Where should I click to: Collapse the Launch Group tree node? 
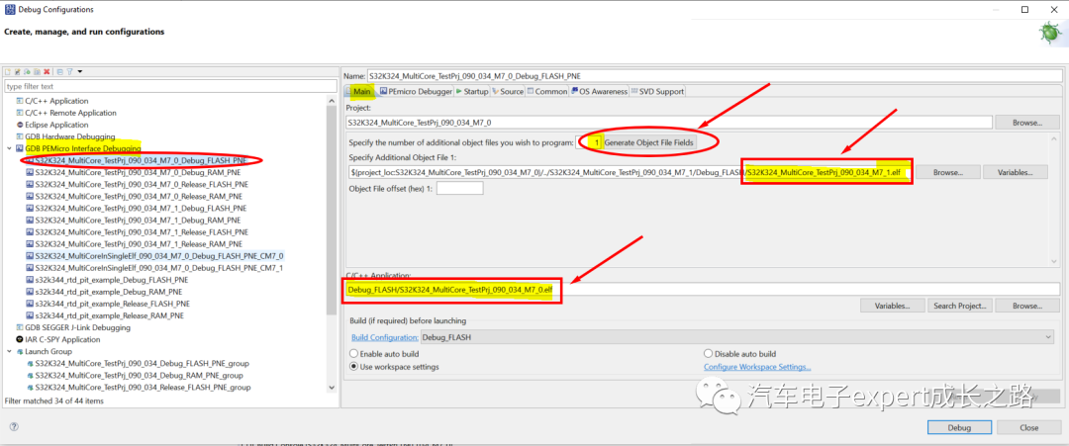click(x=8, y=351)
